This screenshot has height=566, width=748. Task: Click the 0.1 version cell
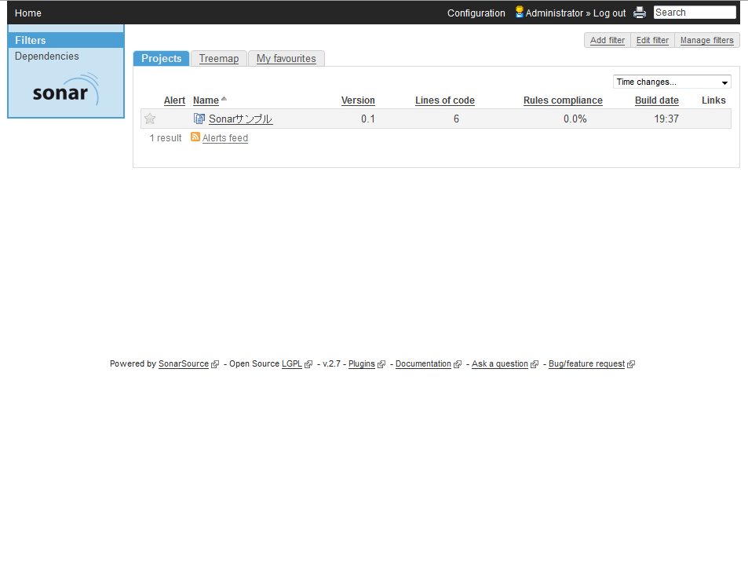[368, 119]
